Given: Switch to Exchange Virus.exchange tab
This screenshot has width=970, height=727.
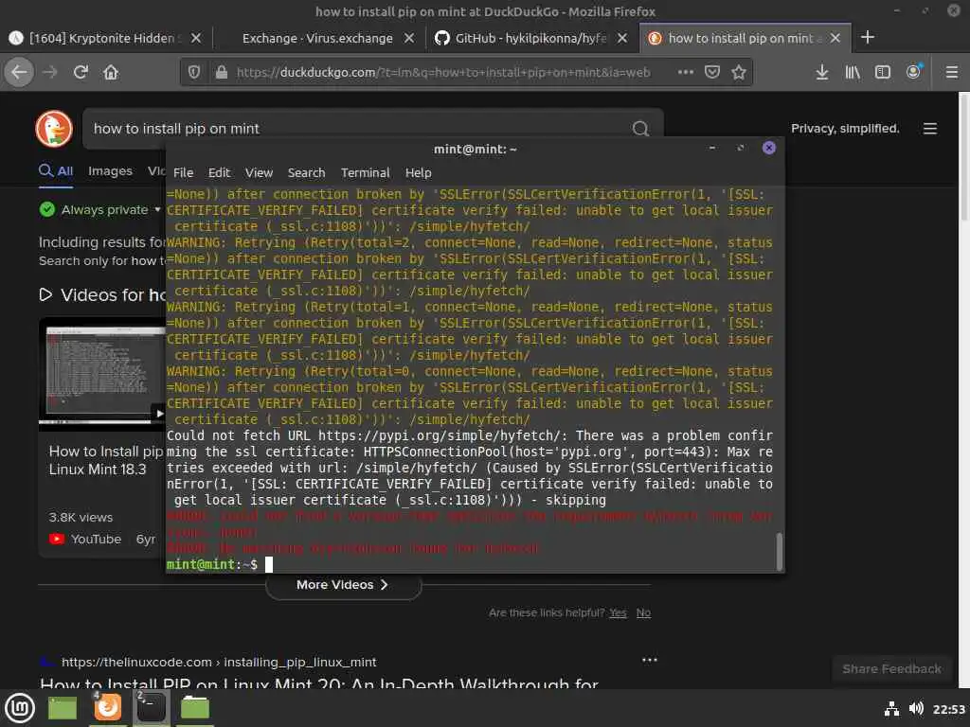Looking at the screenshot, I should pos(317,38).
